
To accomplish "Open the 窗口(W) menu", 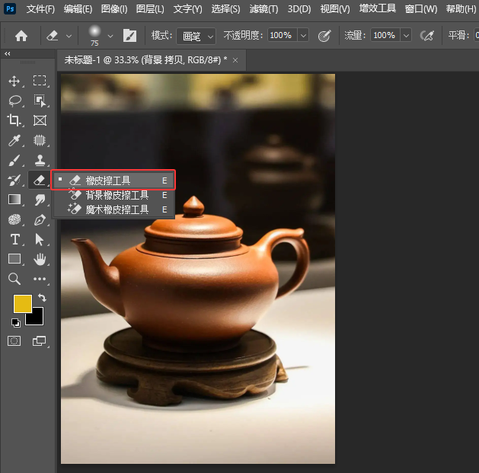I will pos(420,9).
